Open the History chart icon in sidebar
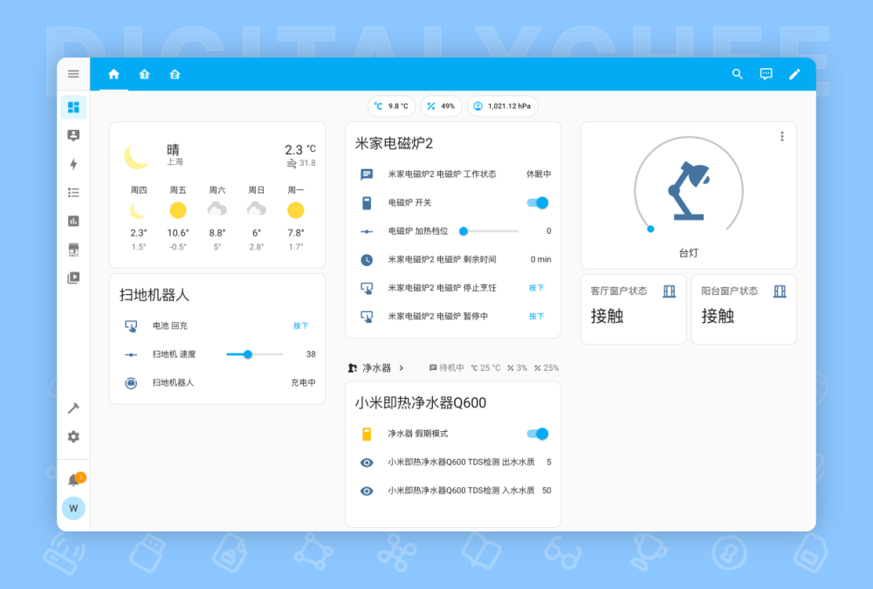Viewport: 873px width, 589px height. tap(73, 221)
